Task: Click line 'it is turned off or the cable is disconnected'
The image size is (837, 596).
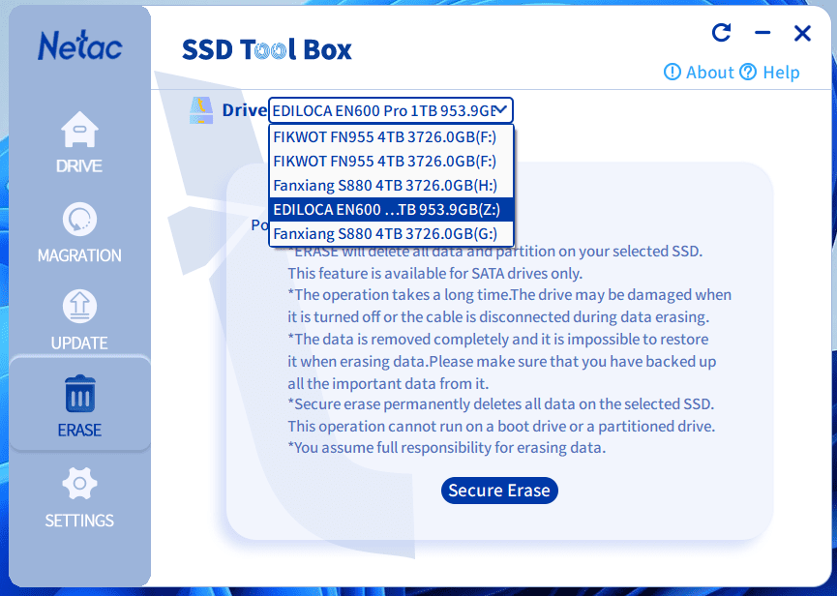Action: click(498, 317)
